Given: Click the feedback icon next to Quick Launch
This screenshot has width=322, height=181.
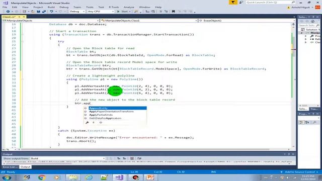Looking at the screenshot, I should [241, 2].
